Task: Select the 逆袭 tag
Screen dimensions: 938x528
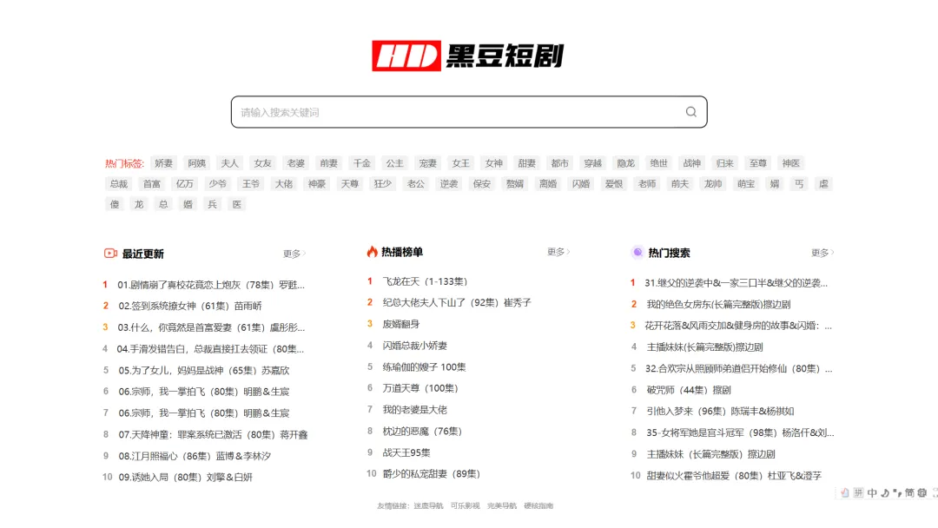Action: (x=449, y=183)
